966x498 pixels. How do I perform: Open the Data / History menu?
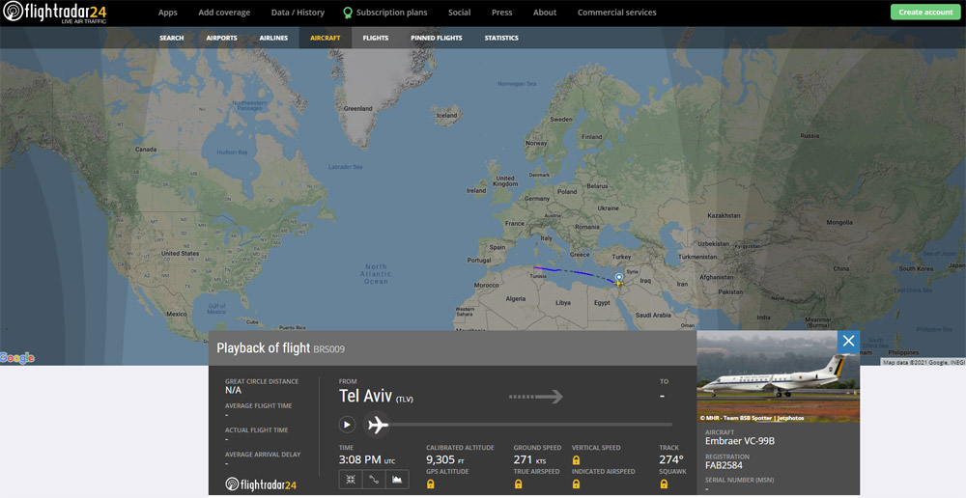298,13
